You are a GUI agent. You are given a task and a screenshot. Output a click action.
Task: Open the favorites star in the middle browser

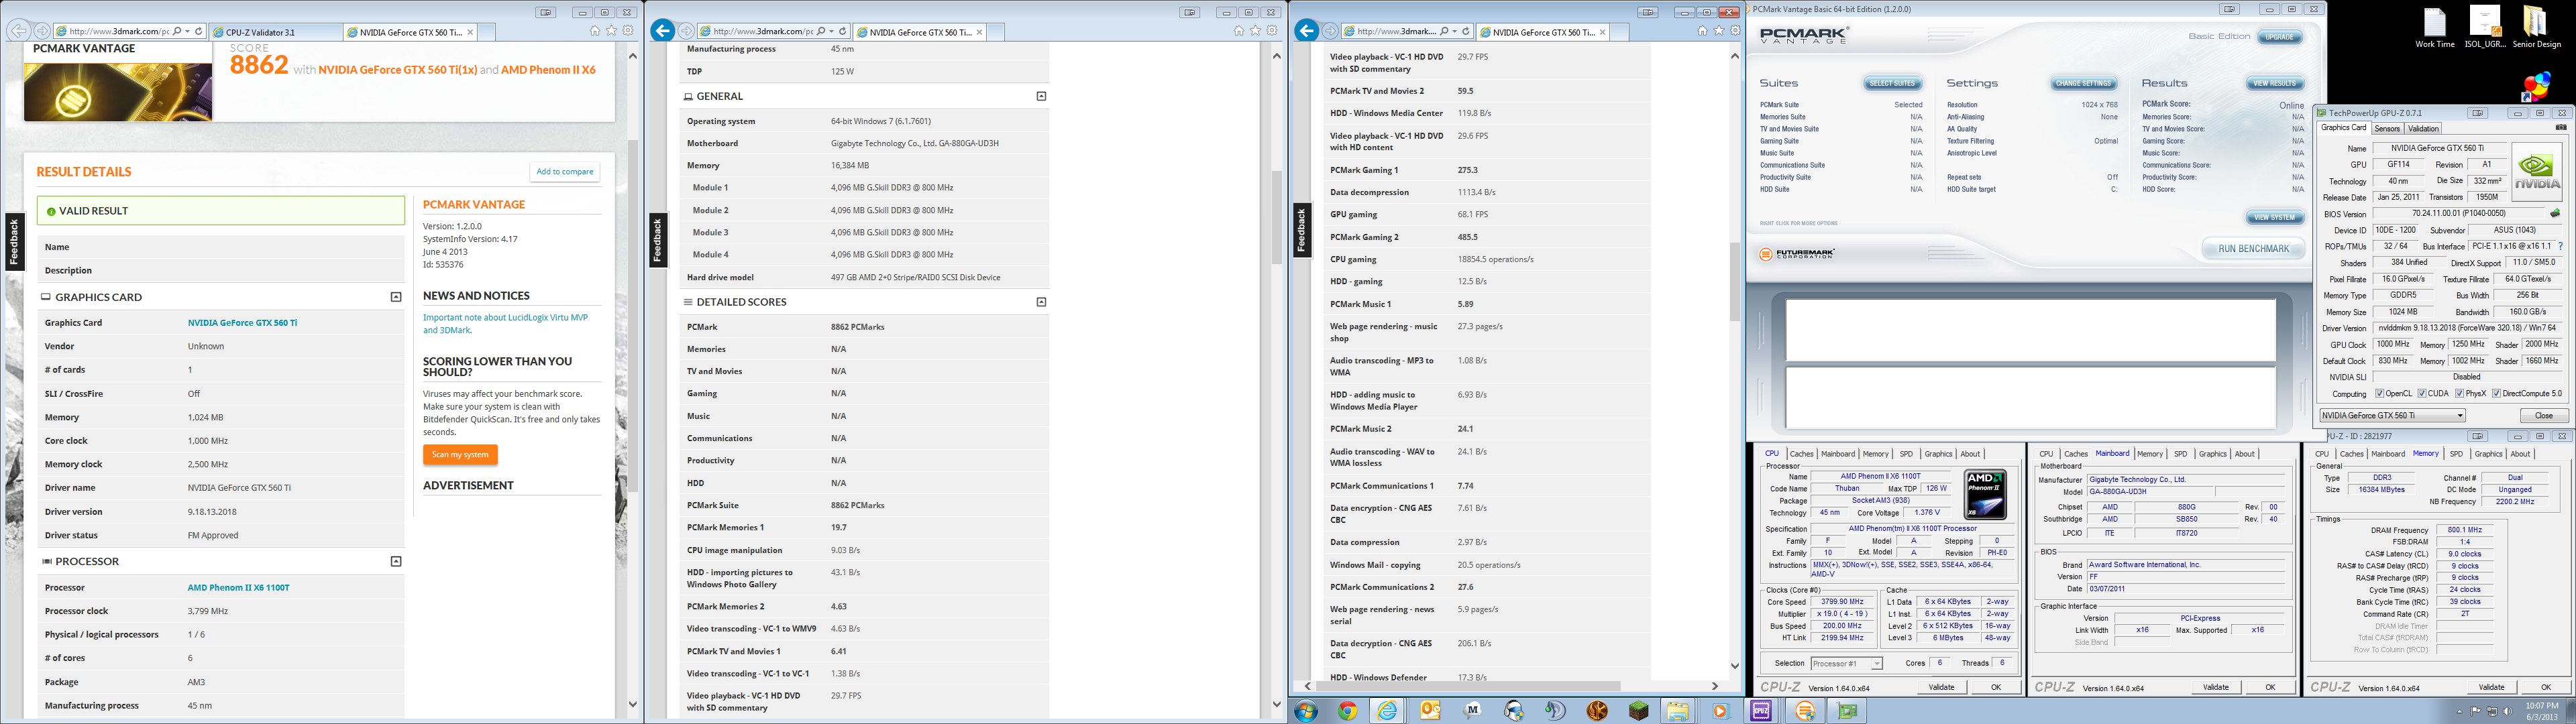pos(1255,31)
